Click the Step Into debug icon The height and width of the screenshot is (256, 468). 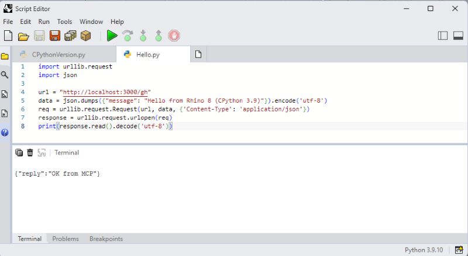(x=143, y=36)
